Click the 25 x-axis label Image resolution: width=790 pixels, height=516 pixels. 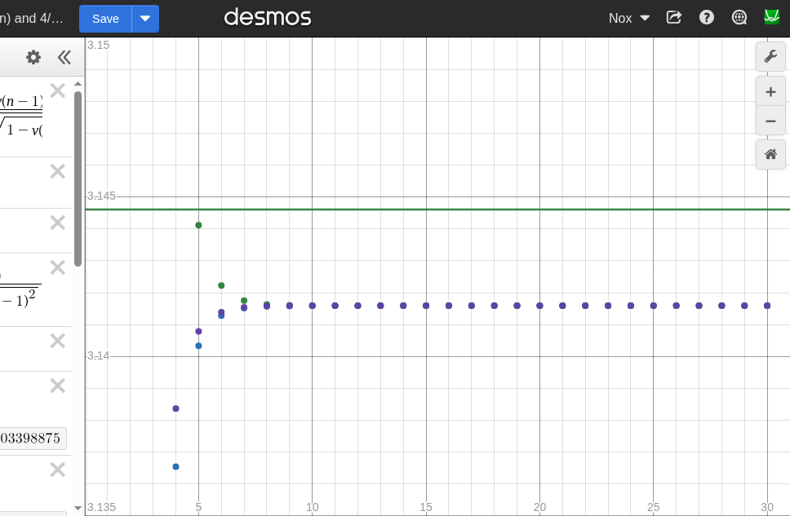[x=654, y=507]
